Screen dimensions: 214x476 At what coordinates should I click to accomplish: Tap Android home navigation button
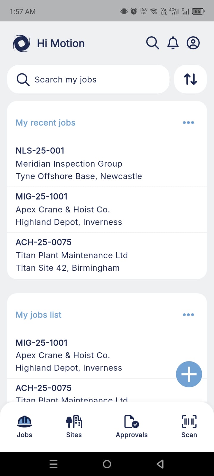[x=107, y=464]
